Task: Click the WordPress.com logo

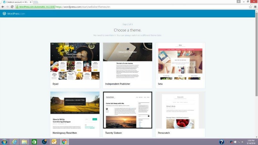Action: click(14, 14)
